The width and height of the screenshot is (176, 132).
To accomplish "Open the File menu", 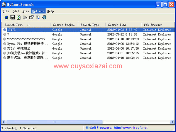I will click(x=6, y=11).
